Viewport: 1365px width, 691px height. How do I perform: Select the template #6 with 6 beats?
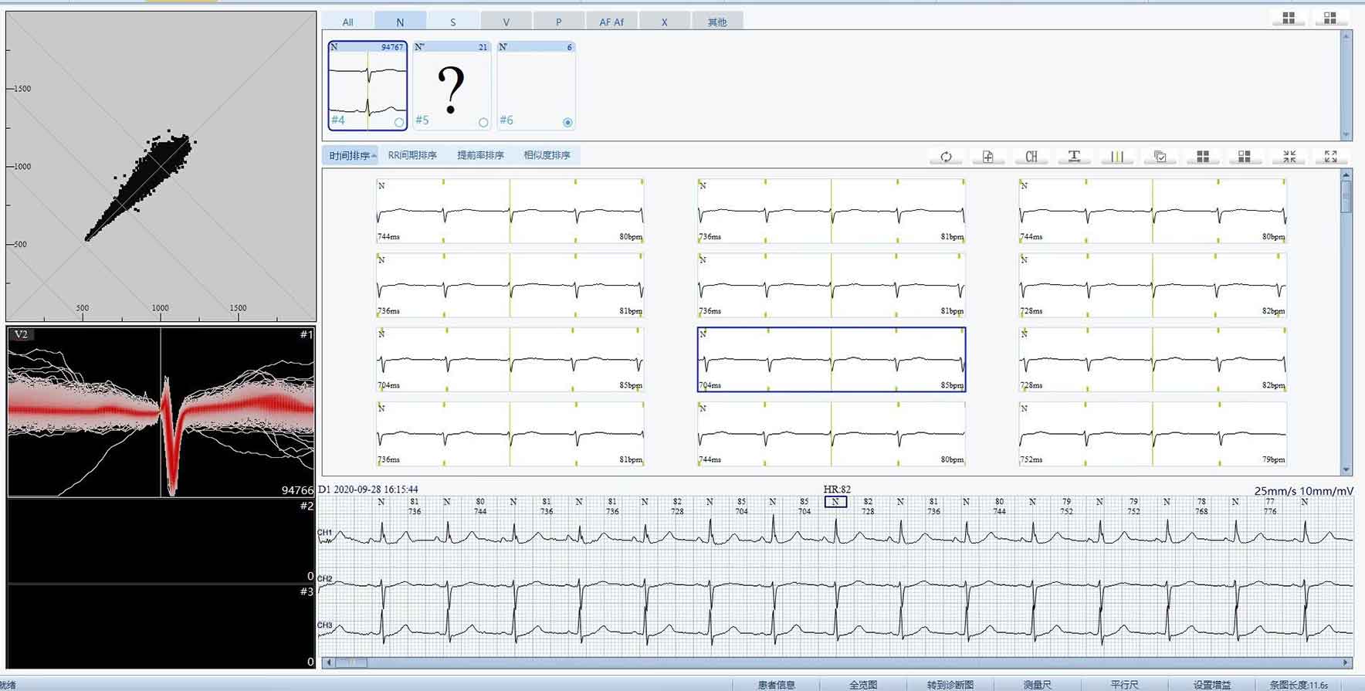tap(536, 86)
